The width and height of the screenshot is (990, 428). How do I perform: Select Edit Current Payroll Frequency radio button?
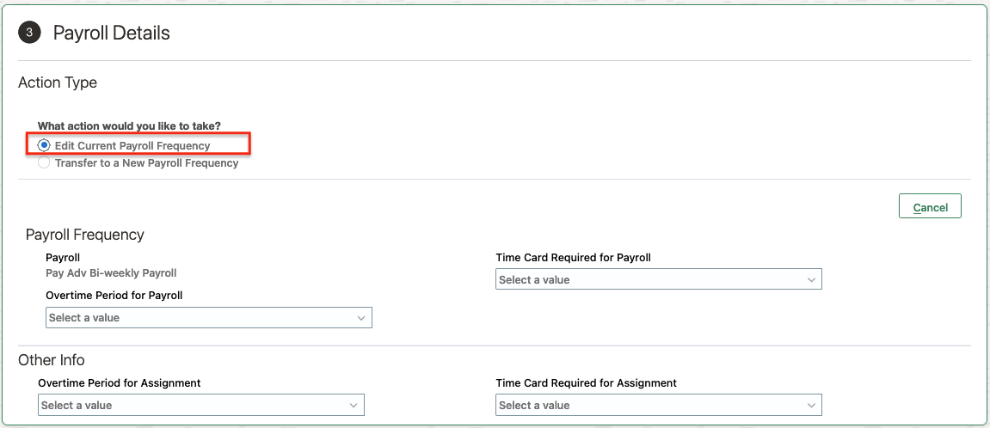tap(45, 145)
